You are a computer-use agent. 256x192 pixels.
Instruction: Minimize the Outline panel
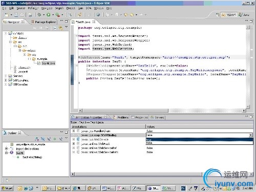[x=61, y=132]
